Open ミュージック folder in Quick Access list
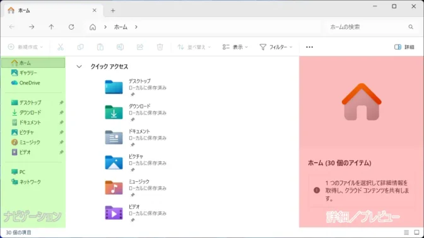This screenshot has height=238, width=424. pos(136,188)
